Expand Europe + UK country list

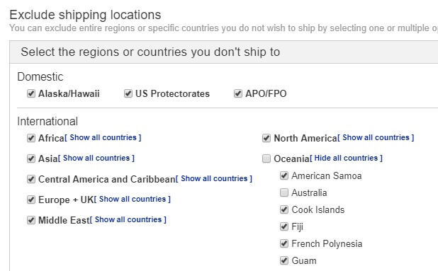pos(133,199)
